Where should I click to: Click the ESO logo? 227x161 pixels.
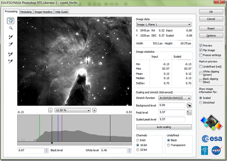205,150
